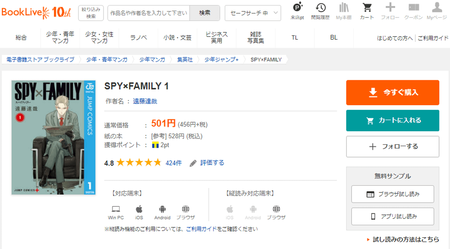Click the SPY×FAMILY cover thumbnail
Image resolution: width=450 pixels, height=249 pixels.
(x=53, y=137)
